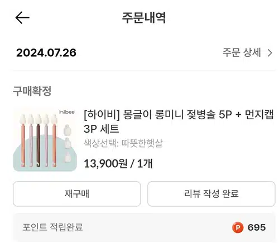Click the white dust caps in product image
Viewport: 279px width, 243px height.
(67, 143)
